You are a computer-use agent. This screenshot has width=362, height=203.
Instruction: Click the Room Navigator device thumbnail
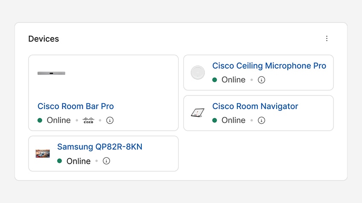(x=198, y=113)
